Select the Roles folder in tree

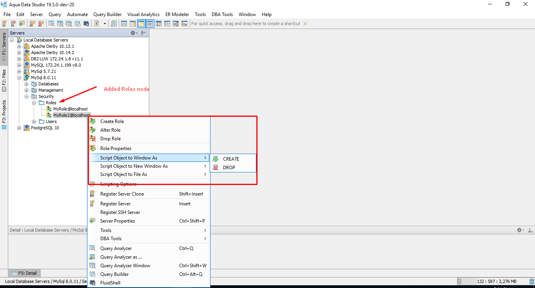[x=51, y=103]
